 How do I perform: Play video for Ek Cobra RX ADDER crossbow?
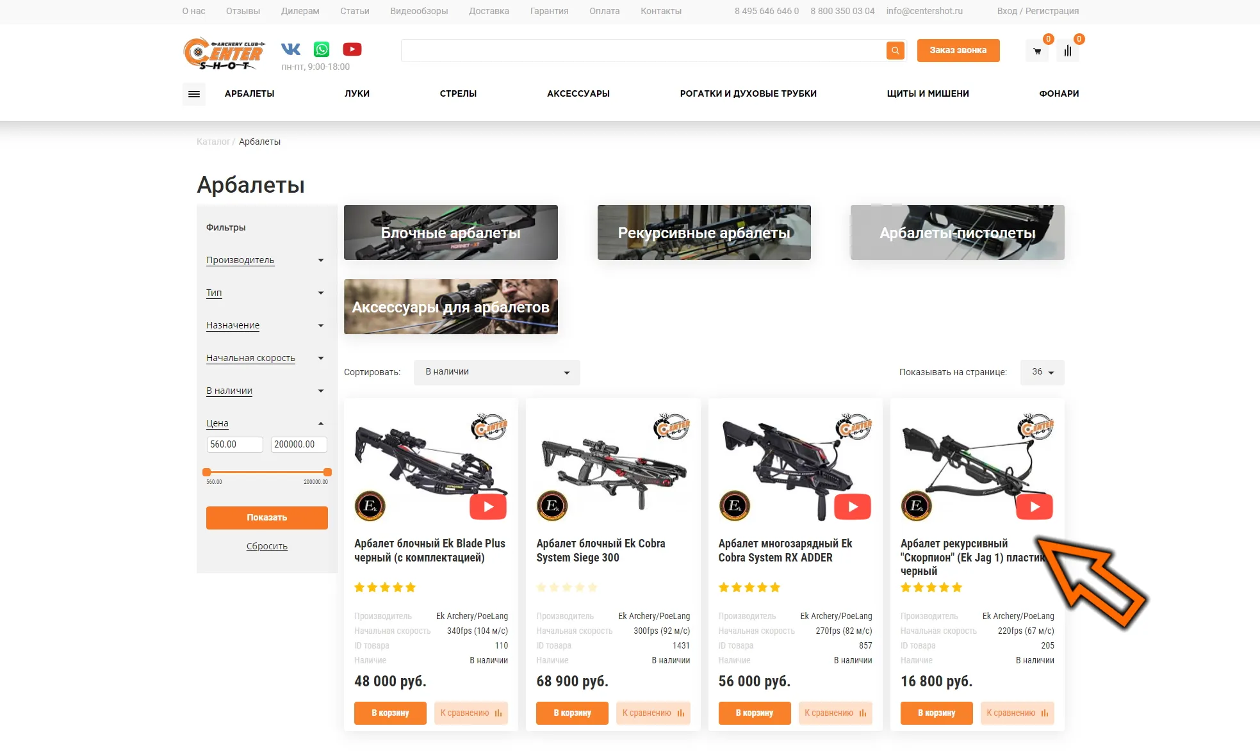[853, 506]
